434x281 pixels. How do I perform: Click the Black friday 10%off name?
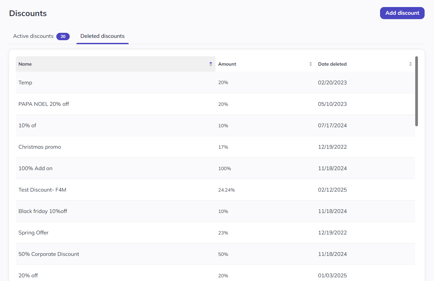43,211
